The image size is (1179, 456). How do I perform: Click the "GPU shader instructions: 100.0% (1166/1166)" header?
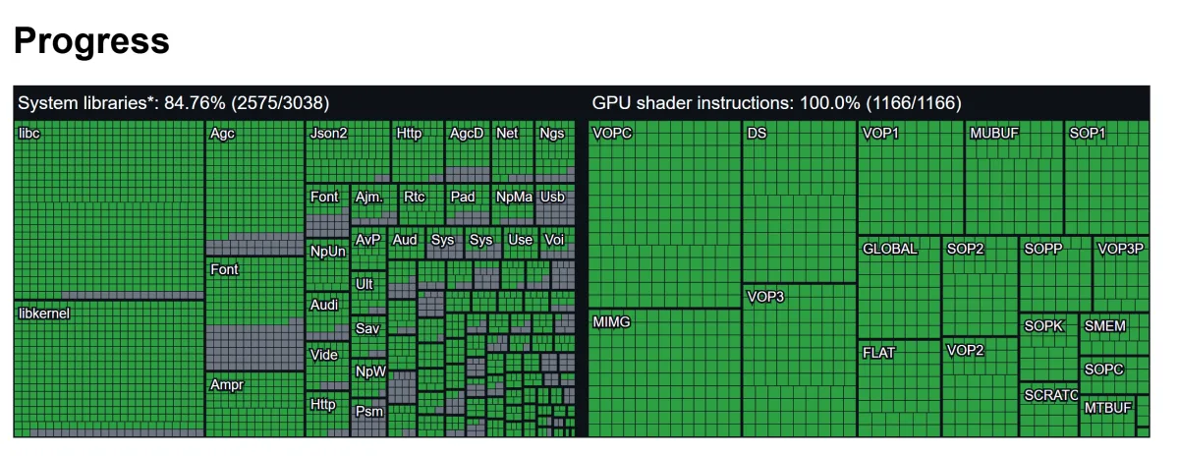(x=776, y=103)
